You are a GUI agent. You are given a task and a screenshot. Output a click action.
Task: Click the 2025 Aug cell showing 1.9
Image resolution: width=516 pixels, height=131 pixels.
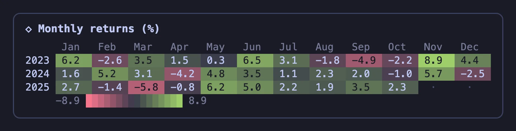[x=328, y=87]
